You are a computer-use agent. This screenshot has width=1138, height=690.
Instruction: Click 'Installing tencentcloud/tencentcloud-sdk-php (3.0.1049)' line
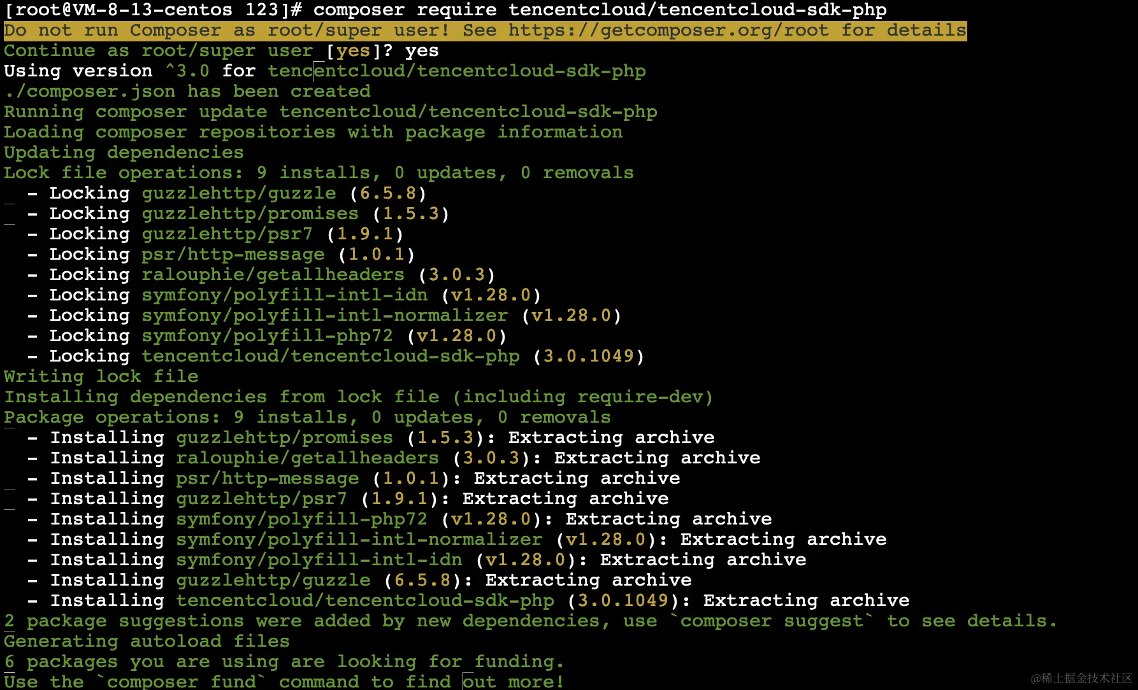pos(468,601)
